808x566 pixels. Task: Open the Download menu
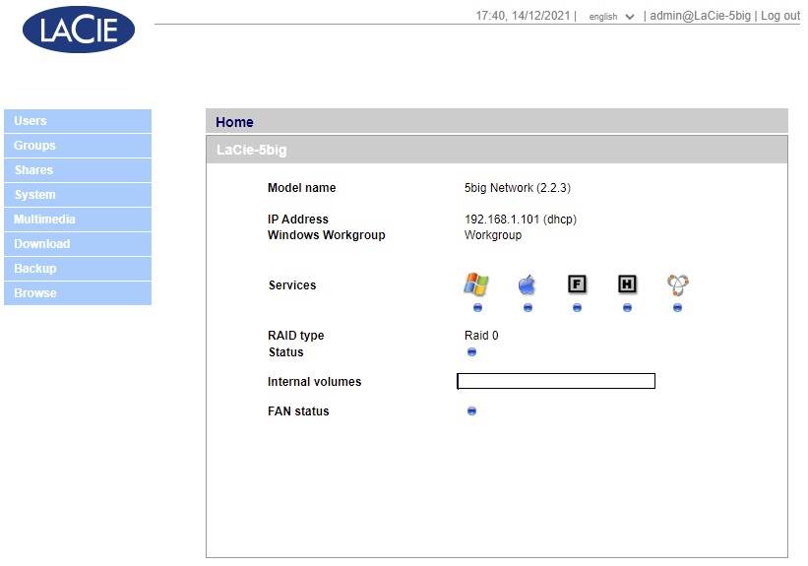point(78,244)
